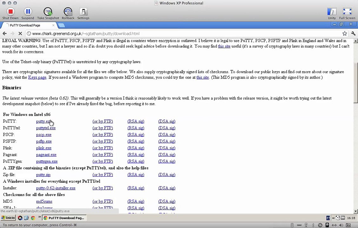The height and width of the screenshot is (228, 358).
Task: Click the pscp.exe link
Action: [x=43, y=135]
